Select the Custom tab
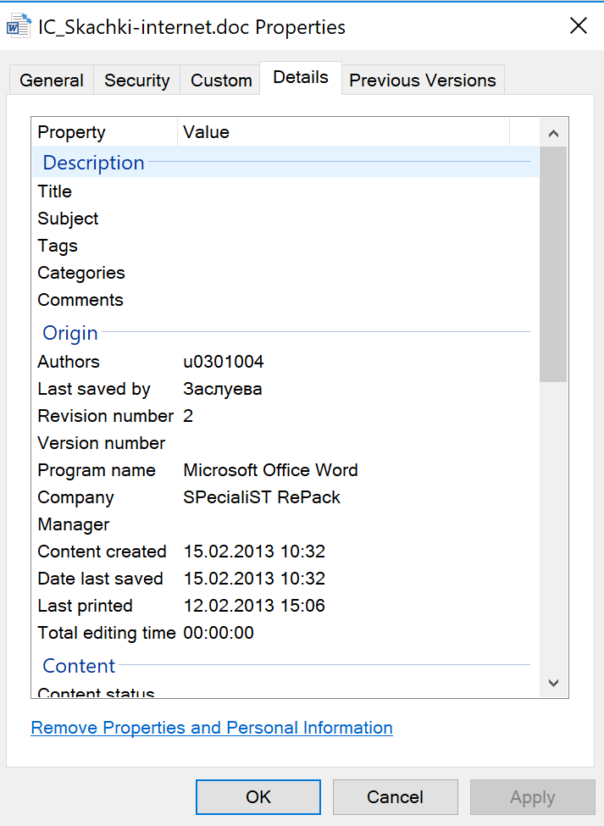 [x=221, y=80]
